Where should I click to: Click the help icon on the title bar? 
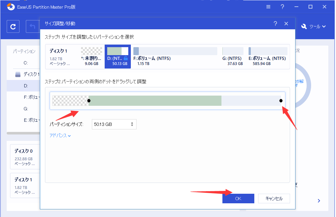(x=282, y=6)
